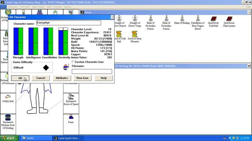Screen dimensions: 252x141
Task: Close the Store window
Action: [x=249, y=12]
